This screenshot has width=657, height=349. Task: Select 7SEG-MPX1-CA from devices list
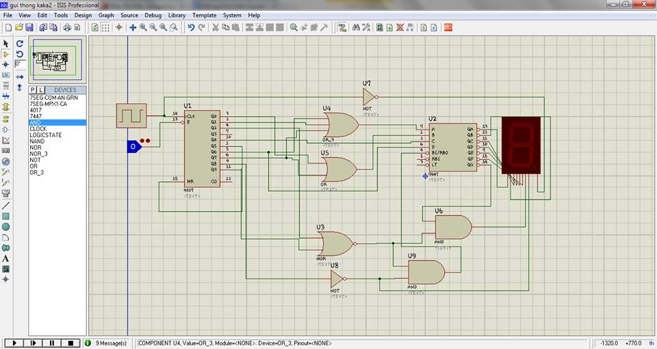(48, 104)
